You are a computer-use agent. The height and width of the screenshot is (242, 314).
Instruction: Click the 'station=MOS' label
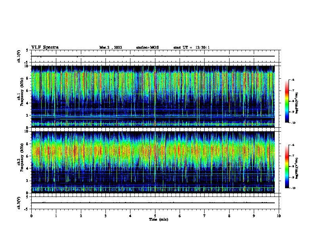(147, 47)
